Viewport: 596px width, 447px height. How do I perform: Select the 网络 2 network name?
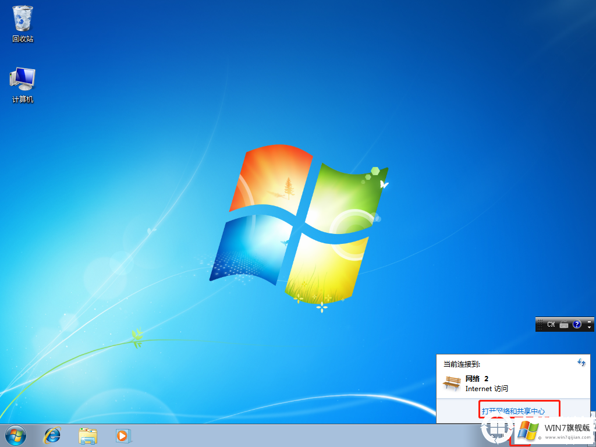tap(477, 378)
